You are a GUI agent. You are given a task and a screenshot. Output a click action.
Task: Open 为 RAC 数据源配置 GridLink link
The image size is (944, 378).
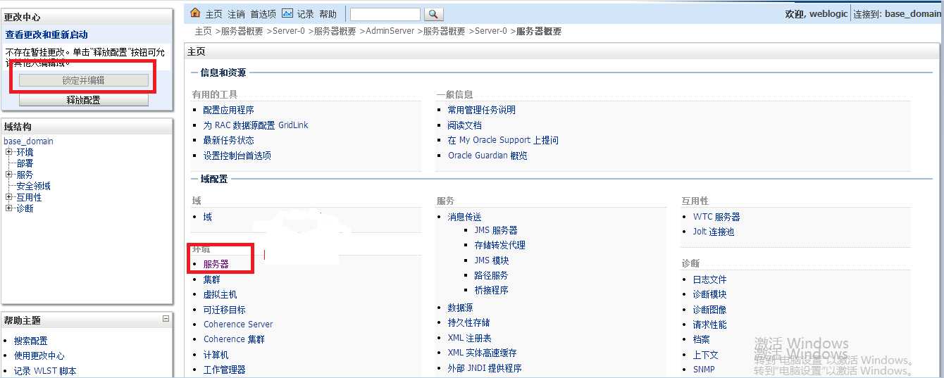[x=256, y=125]
